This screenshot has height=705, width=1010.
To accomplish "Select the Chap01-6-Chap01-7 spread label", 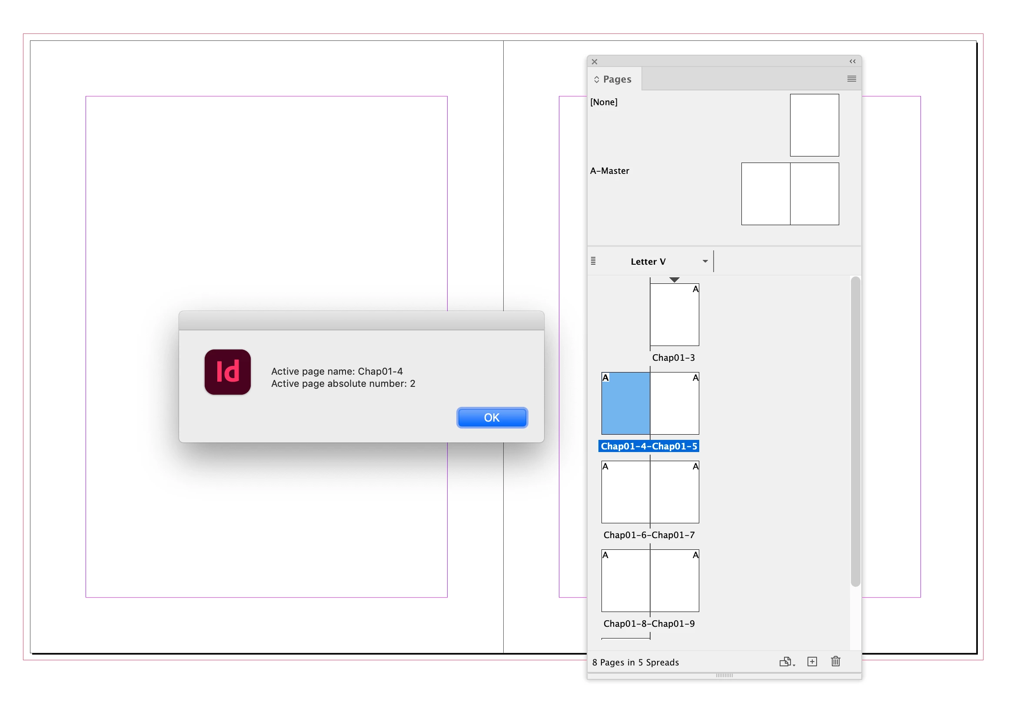I will (648, 535).
